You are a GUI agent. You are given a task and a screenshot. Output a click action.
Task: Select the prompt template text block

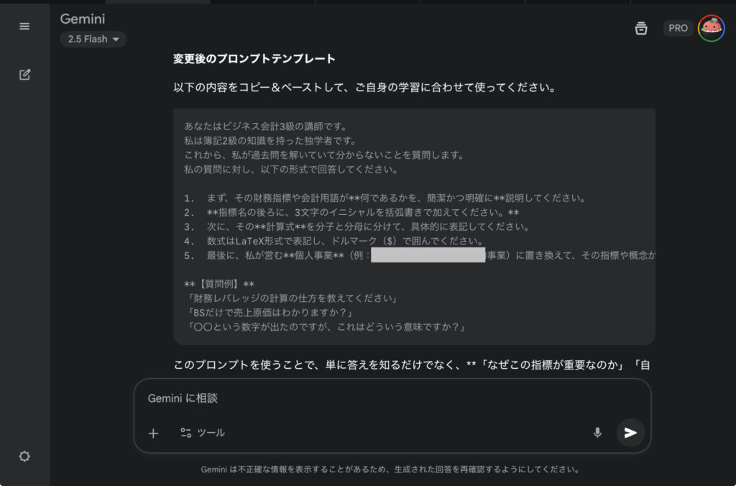pos(413,223)
